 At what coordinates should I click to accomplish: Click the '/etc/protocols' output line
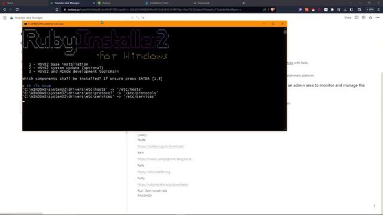click(x=90, y=93)
